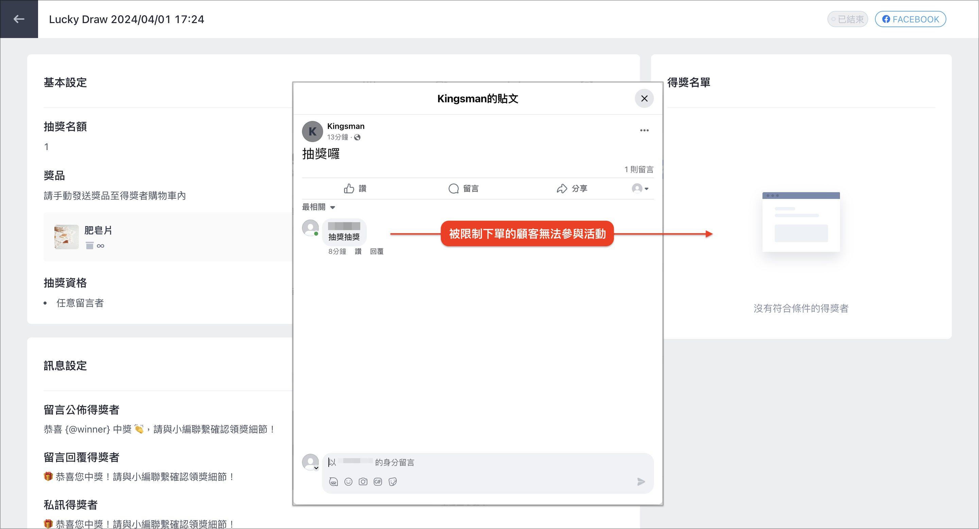Like the post with 讚 button
979x529 pixels.
[355, 188]
